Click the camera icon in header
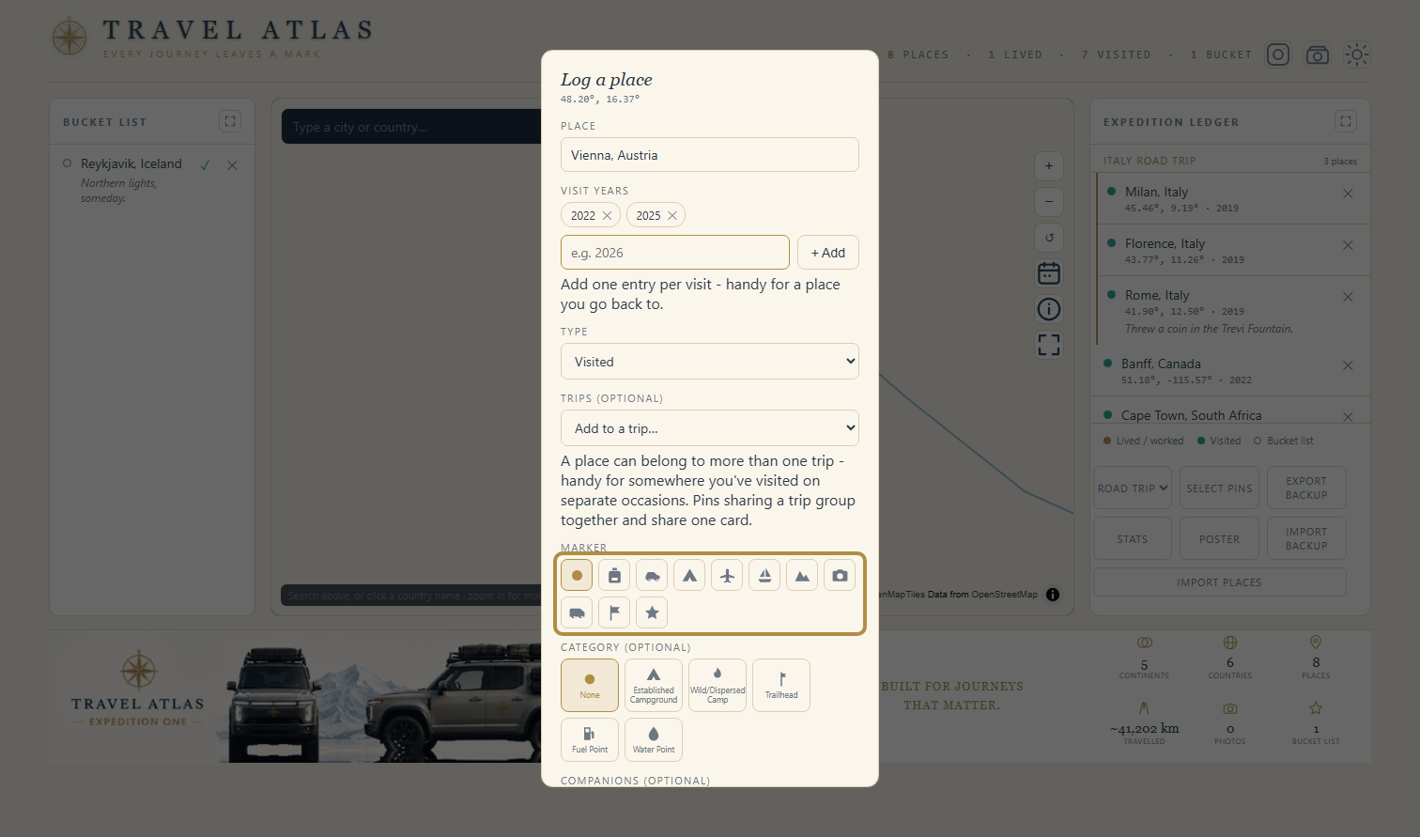The width and height of the screenshot is (1420, 837). point(1318,54)
